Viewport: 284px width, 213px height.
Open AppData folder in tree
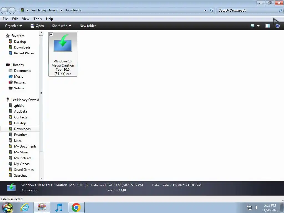point(21,111)
